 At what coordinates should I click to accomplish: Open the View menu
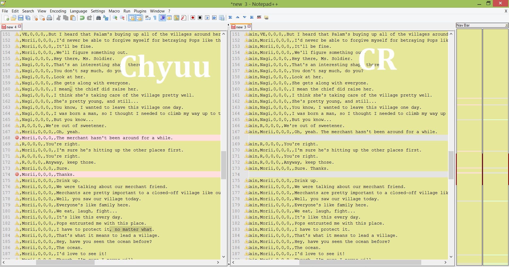click(42, 11)
